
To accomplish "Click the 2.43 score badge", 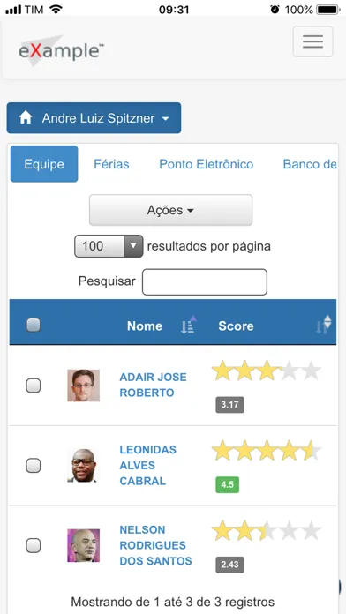I will point(229,565).
